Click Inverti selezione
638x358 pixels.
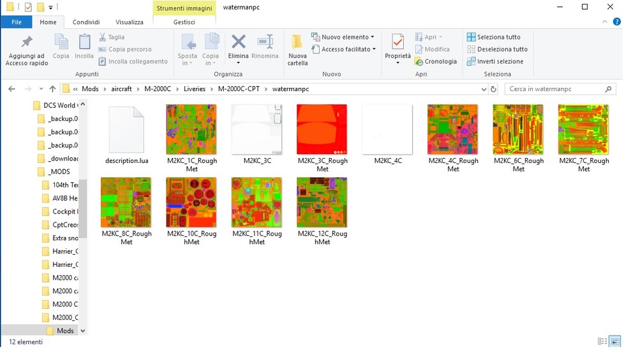(495, 61)
